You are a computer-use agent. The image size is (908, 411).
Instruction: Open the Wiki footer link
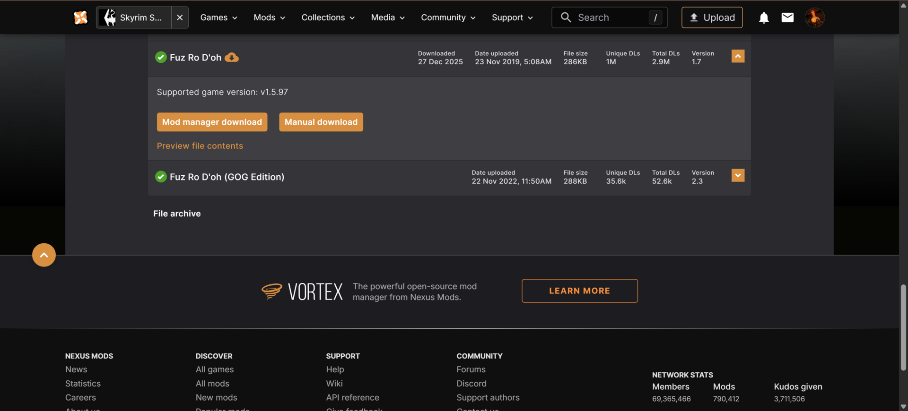tap(334, 384)
